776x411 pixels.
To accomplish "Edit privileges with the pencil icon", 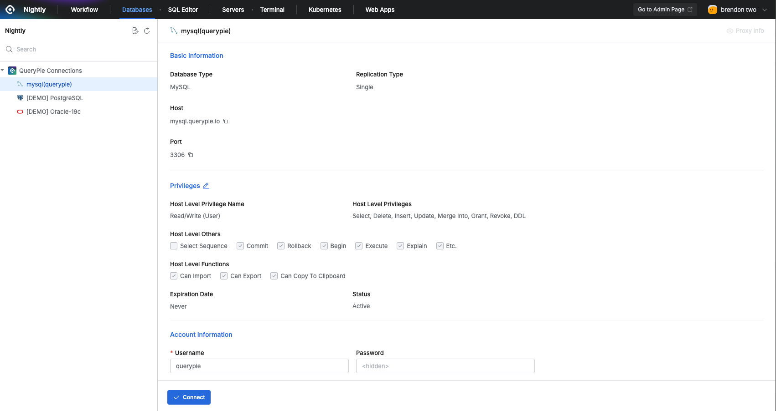I will [206, 186].
